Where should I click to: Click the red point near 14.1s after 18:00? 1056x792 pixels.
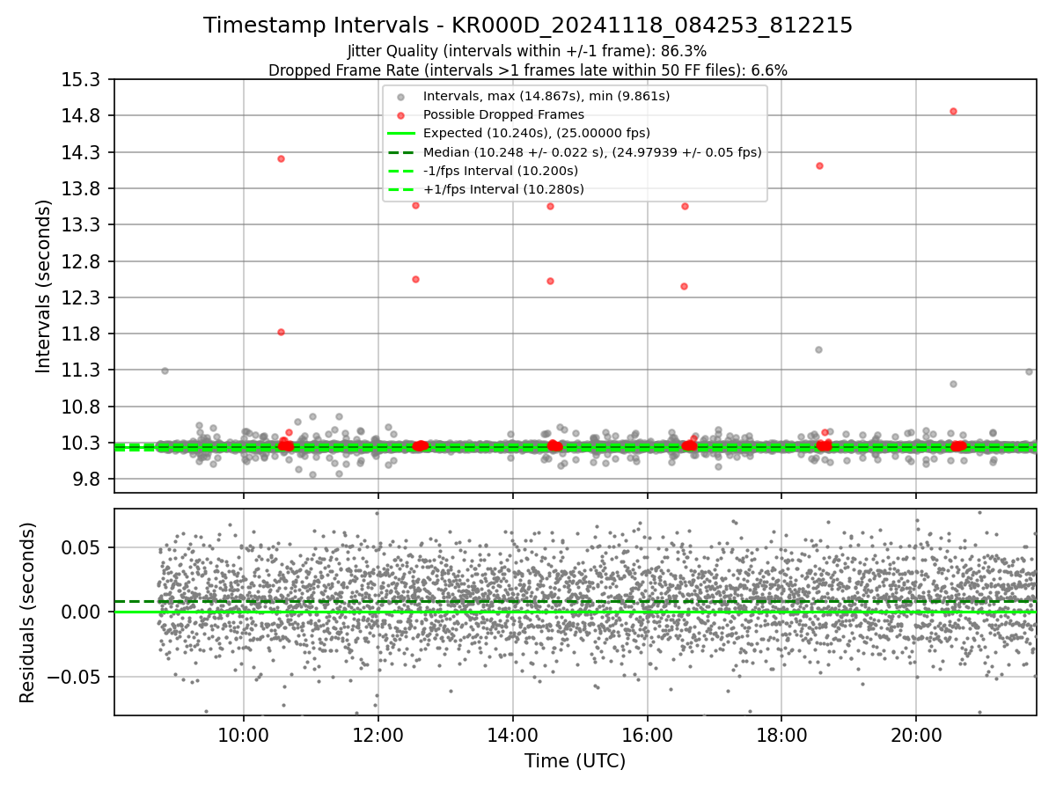(x=819, y=165)
